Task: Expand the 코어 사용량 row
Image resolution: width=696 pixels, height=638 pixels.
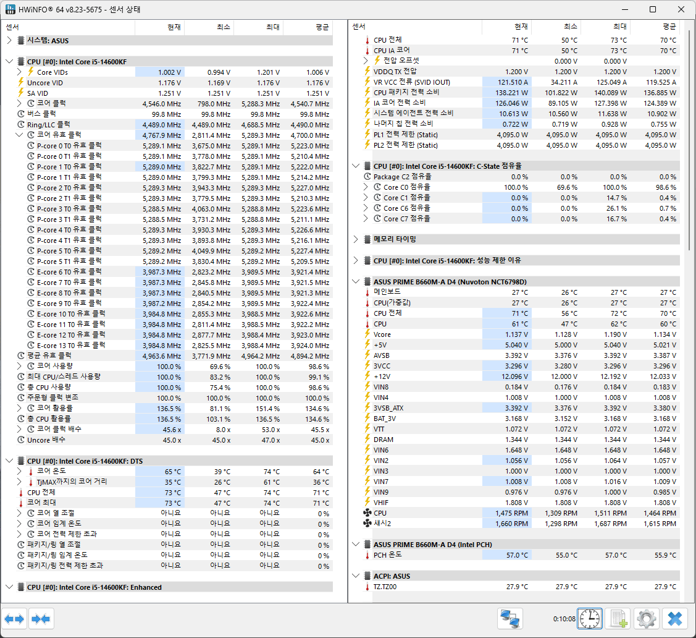Action: 19,366
